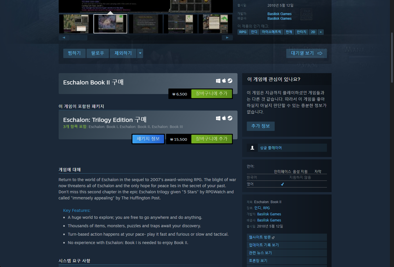The width and height of the screenshot is (394, 267).
Task: Add Eschalon Book II ₩6,500 to cart
Action: pos(212,94)
